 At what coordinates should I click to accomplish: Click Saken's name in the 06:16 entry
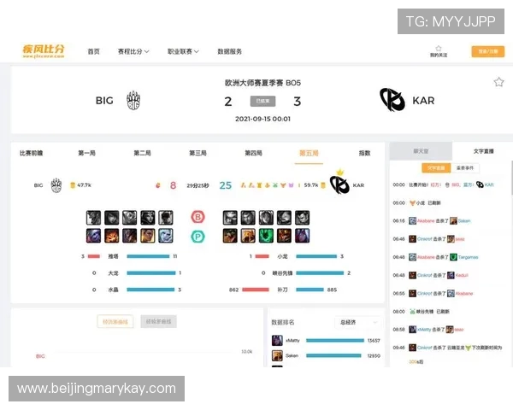[464, 221]
